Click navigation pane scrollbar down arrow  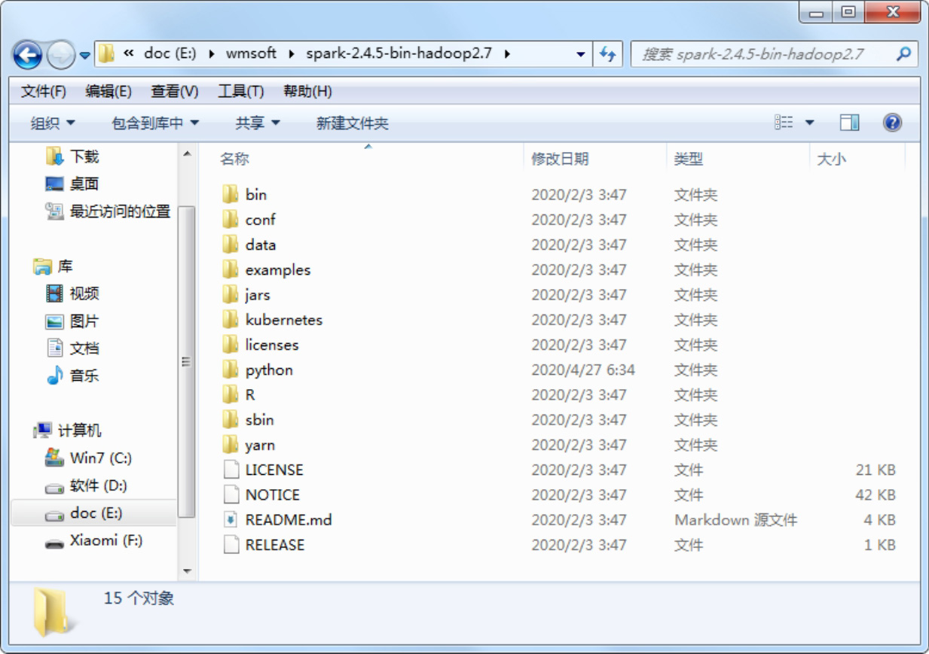[187, 570]
